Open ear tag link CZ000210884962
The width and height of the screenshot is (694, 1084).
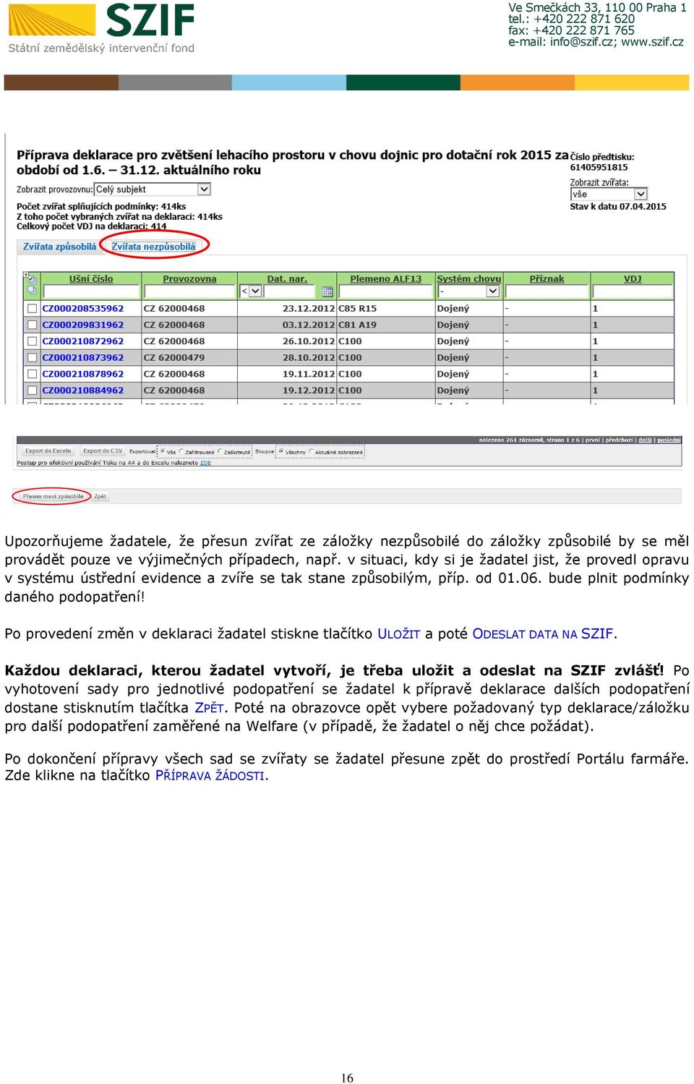83,391
